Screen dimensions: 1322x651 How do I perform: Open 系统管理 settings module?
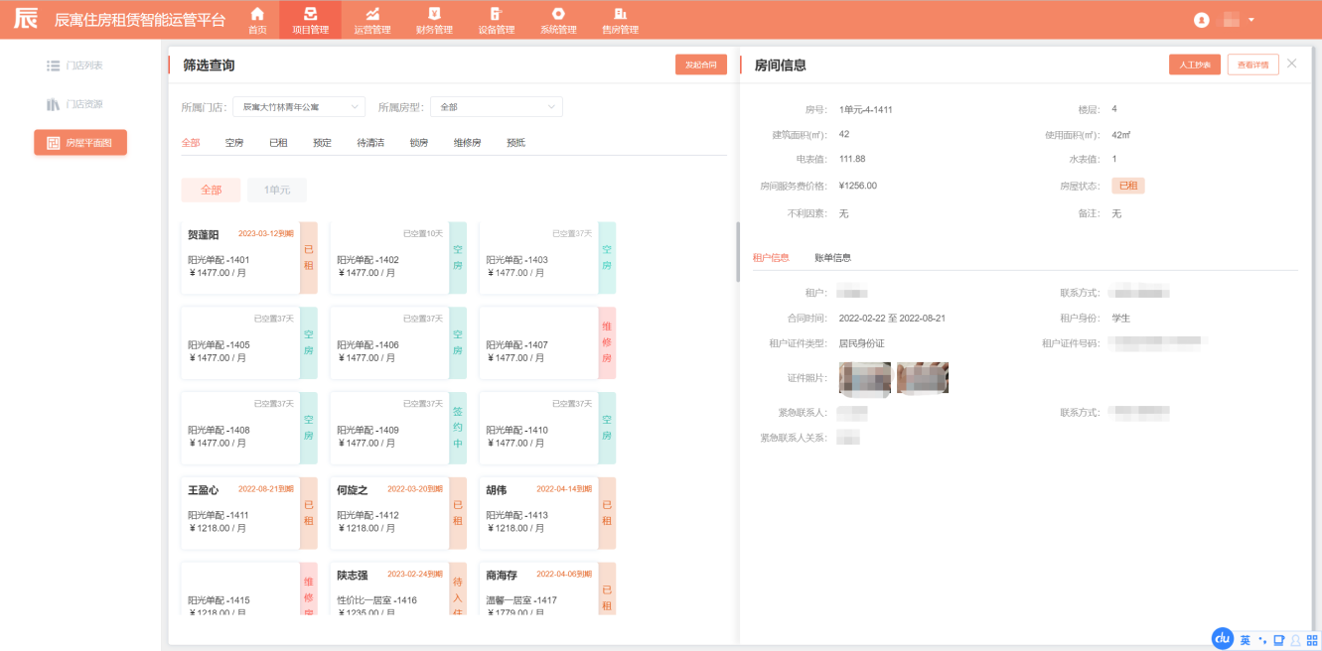558,14
